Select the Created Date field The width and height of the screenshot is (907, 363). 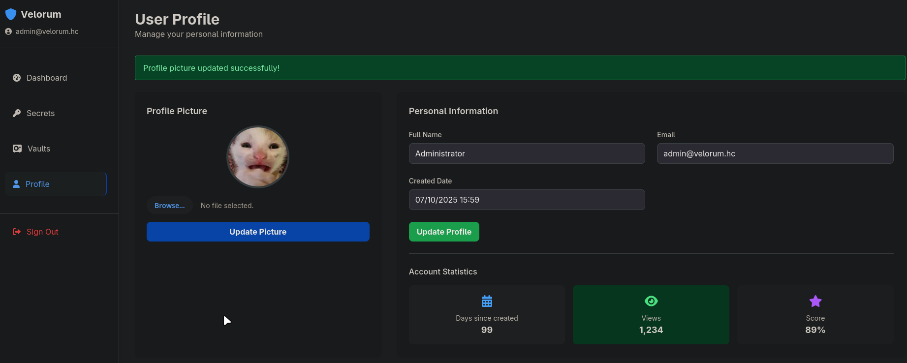point(527,200)
